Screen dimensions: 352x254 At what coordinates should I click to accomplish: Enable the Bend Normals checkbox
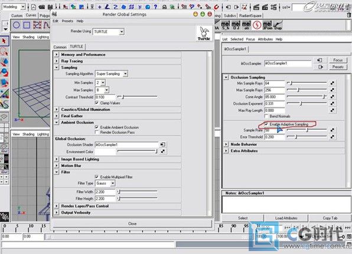266,116
